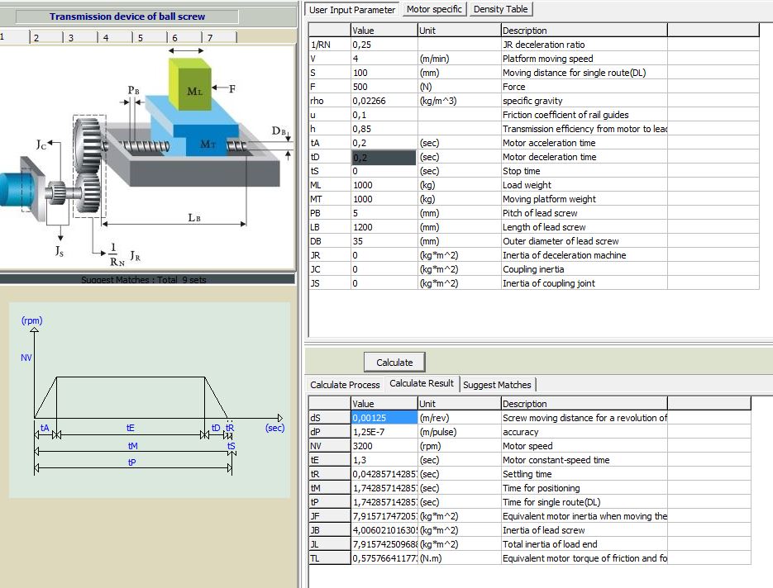Click the input table Description column header
The height and width of the screenshot is (588, 773).
click(584, 31)
